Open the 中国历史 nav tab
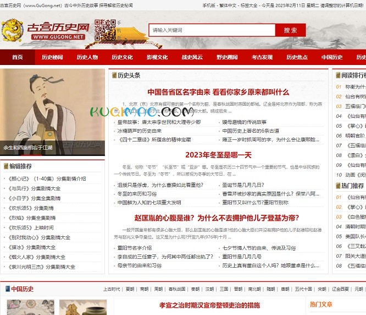 click(x=332, y=57)
